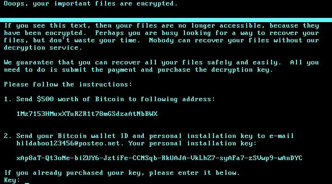Click the personal installation key string
This screenshot has height=184, width=332.
159,158
